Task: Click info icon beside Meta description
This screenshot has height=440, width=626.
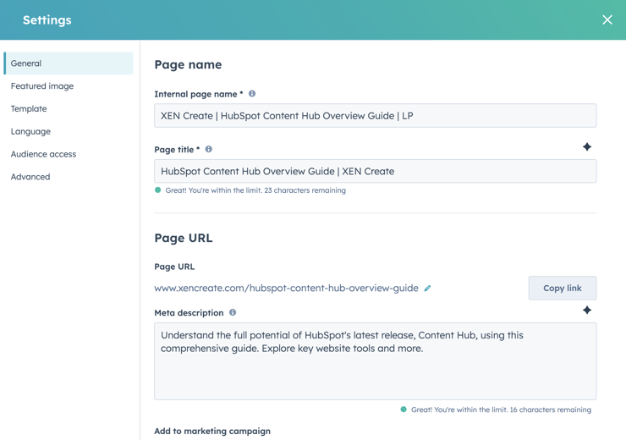Action: tap(233, 312)
